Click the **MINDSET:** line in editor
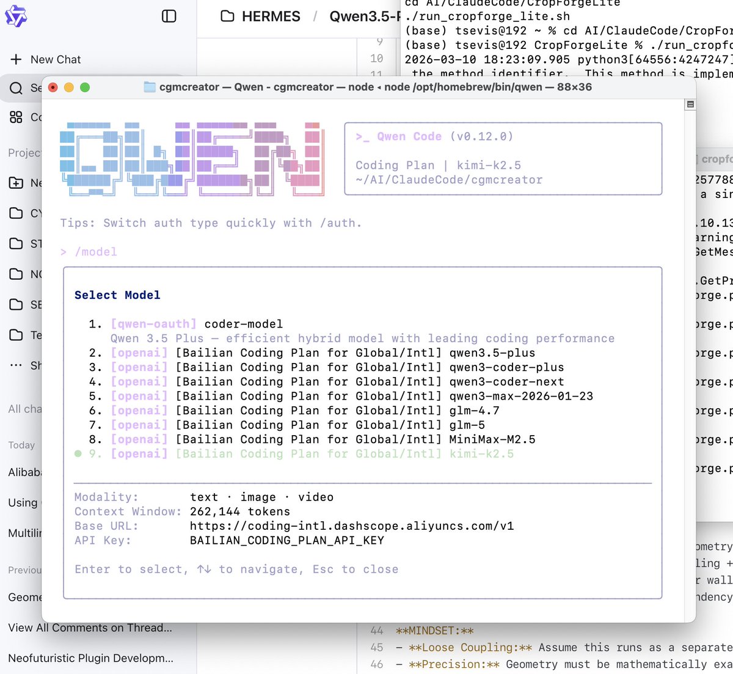The width and height of the screenshot is (733, 674). [x=434, y=631]
